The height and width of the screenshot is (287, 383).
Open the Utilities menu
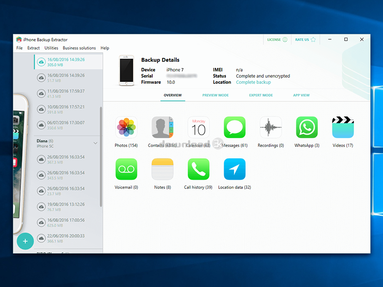pos(51,48)
